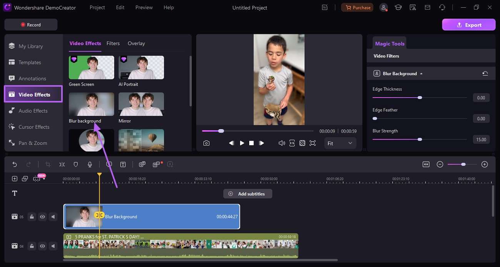
Task: Zoom in timeline with plus icon
Action: coord(485,165)
